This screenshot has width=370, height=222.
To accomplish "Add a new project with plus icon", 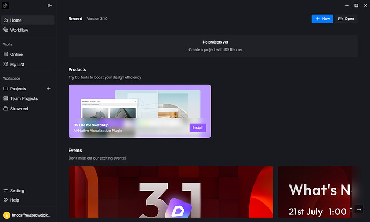I will click(49, 88).
